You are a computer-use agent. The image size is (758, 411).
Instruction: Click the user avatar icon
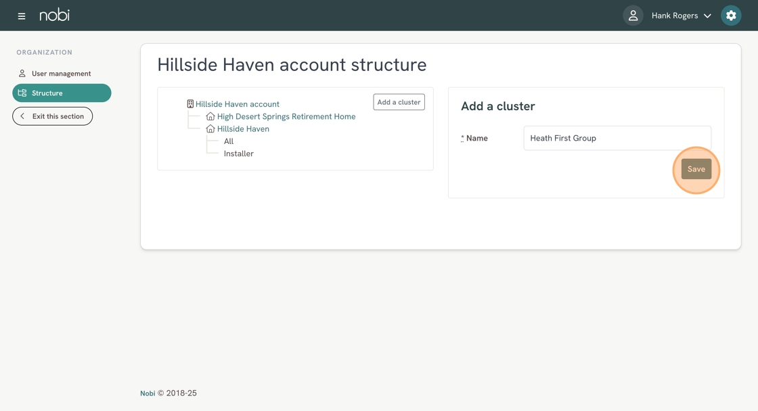pos(633,16)
